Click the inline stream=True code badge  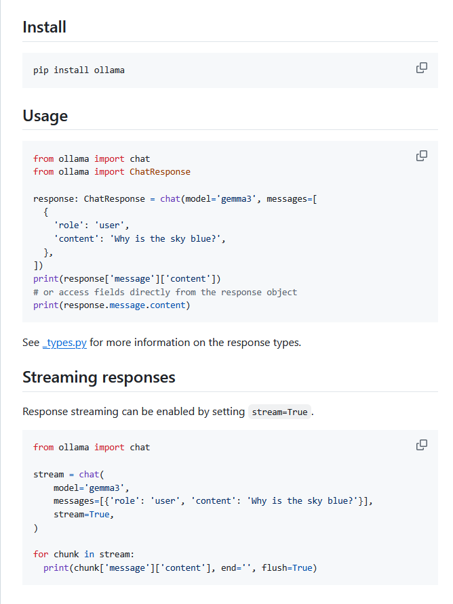click(x=279, y=412)
